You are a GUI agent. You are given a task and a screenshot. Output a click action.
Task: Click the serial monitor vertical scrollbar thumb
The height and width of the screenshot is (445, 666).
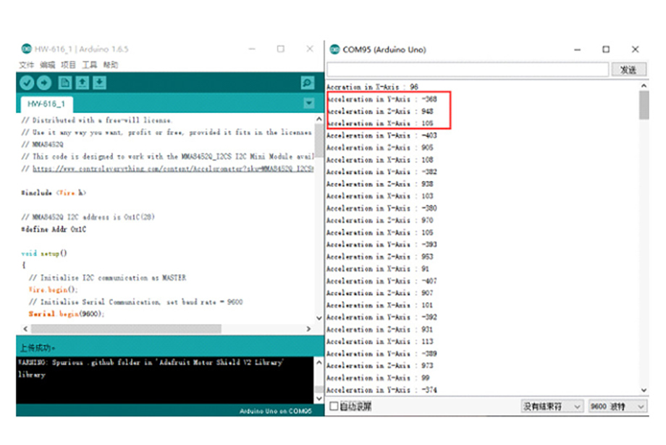[644, 105]
